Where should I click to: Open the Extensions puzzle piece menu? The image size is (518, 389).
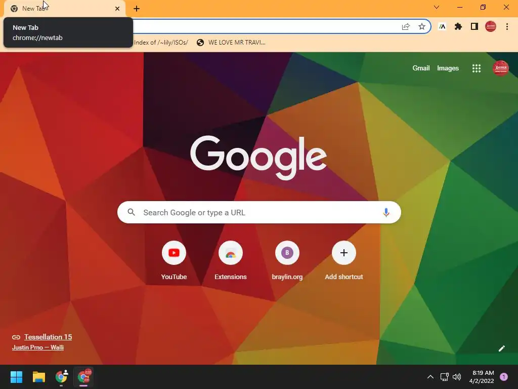(458, 27)
